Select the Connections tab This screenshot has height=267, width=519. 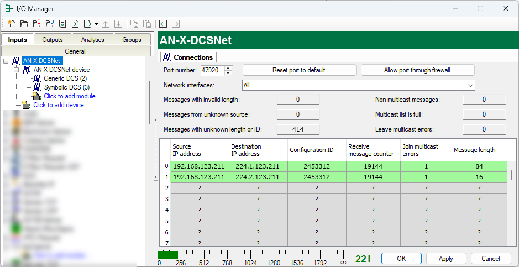(188, 57)
